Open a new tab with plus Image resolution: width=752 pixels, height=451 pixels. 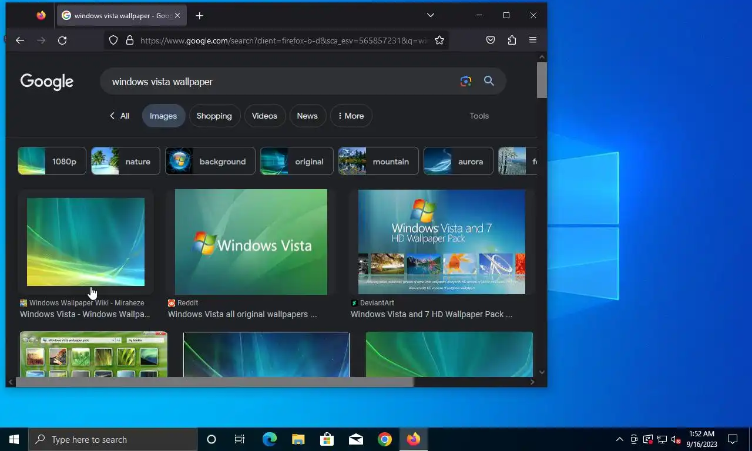point(199,16)
